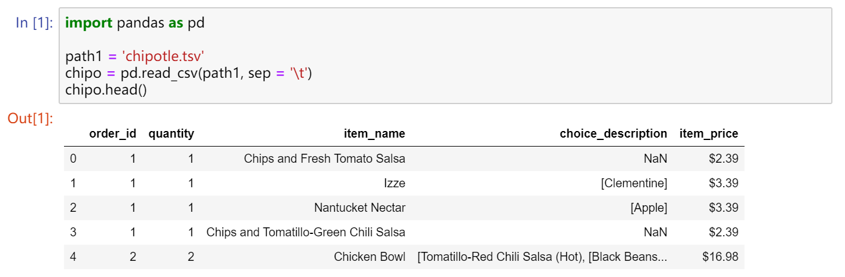This screenshot has height=277, width=845.
Task: Click the item_name column header
Action: click(x=374, y=134)
